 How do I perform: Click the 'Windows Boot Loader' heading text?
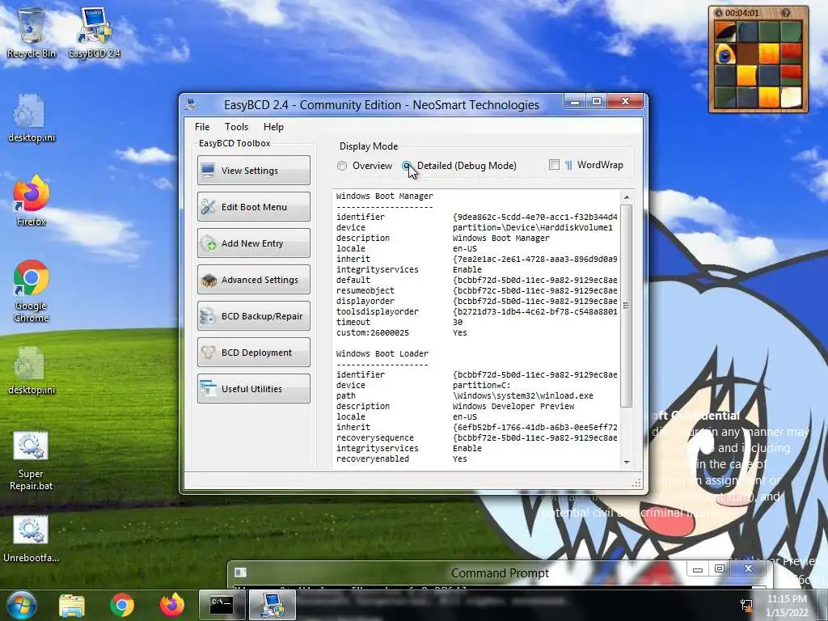(382, 354)
